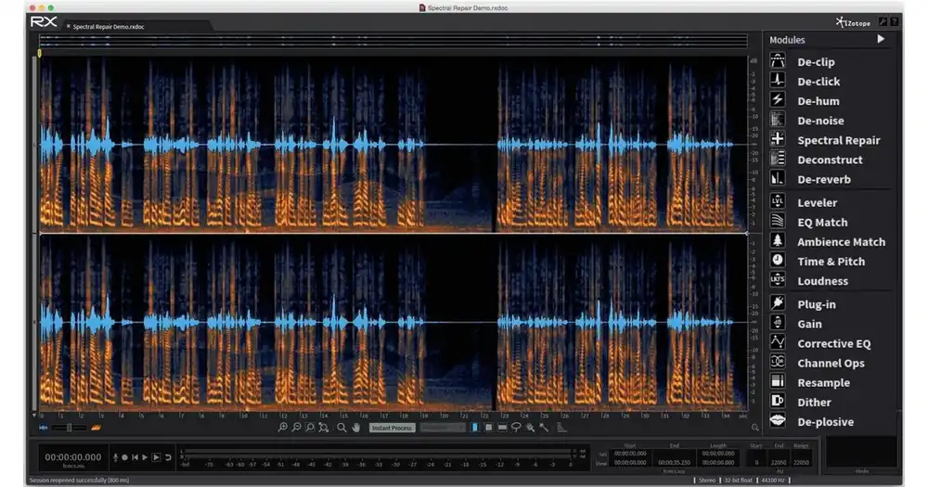The width and height of the screenshot is (928, 487).
Task: Click the 44100 Hz status entry
Action: click(773, 480)
